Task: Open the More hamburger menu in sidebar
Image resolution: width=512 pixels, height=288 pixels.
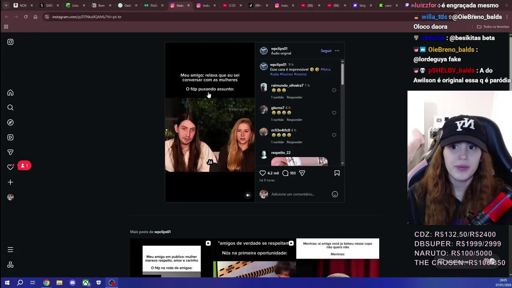Action: point(10,250)
